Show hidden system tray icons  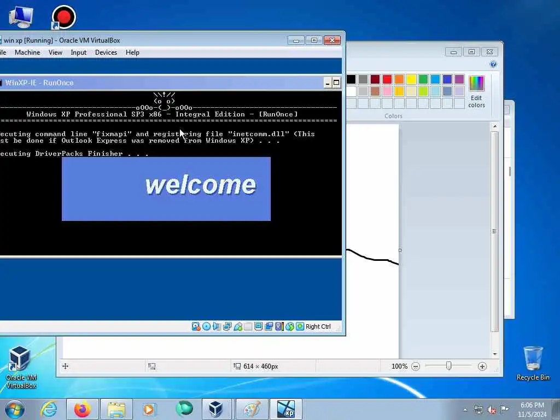(x=465, y=410)
